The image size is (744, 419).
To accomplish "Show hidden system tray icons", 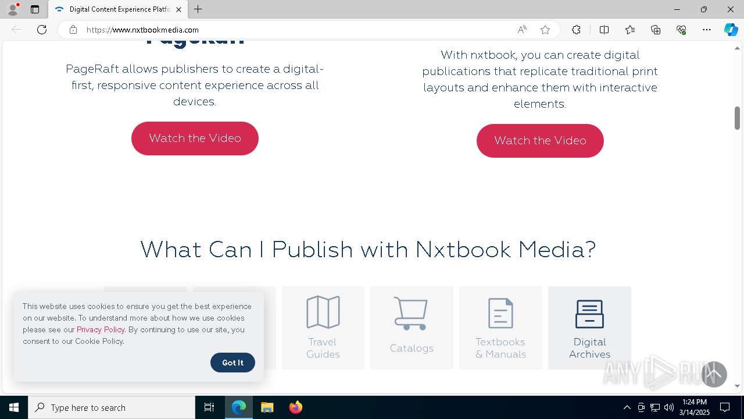I will coord(627,407).
